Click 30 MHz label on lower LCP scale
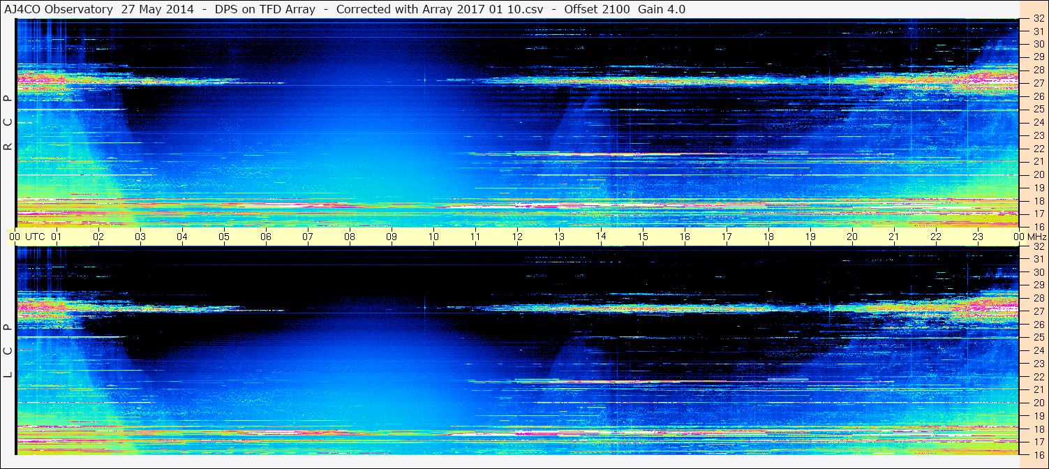 tap(1038, 272)
